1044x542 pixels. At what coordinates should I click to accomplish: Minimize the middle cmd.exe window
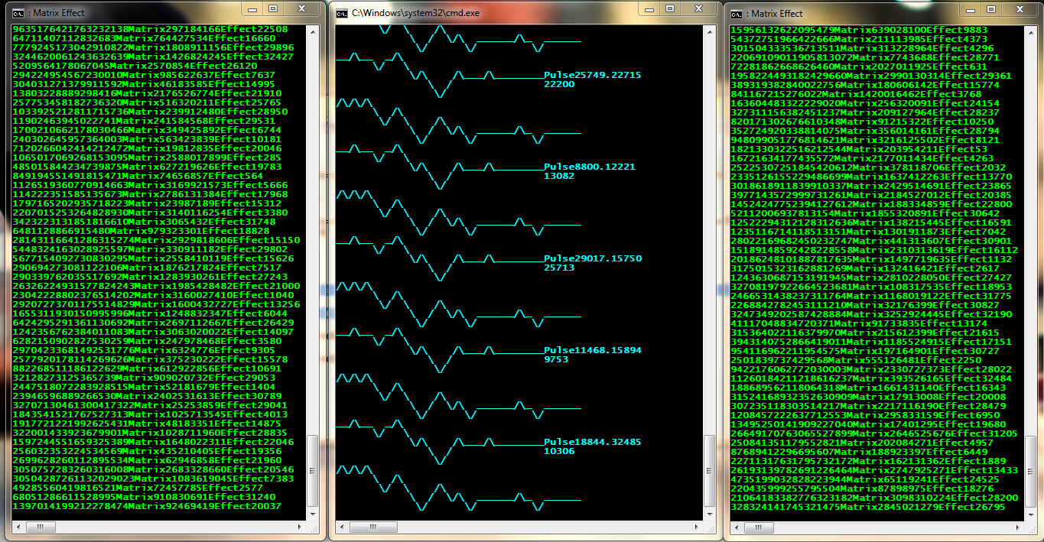(x=648, y=8)
